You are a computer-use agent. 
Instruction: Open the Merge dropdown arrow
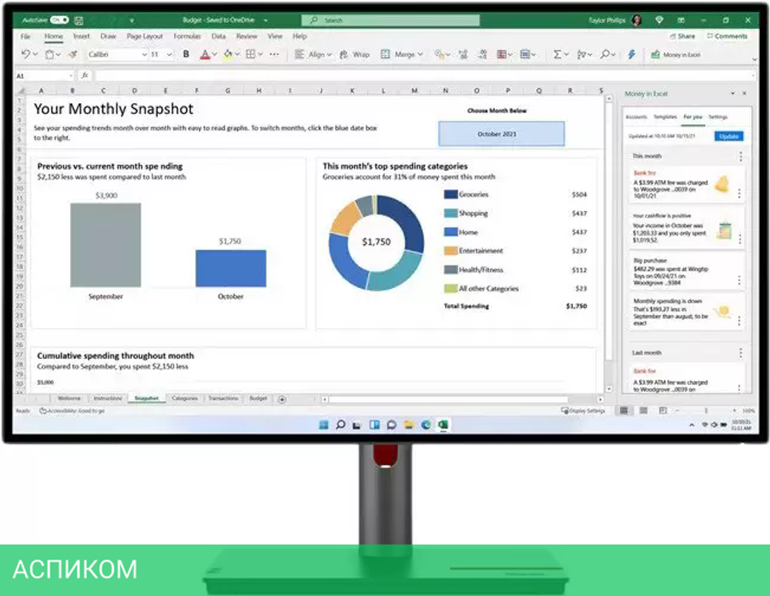pos(420,55)
